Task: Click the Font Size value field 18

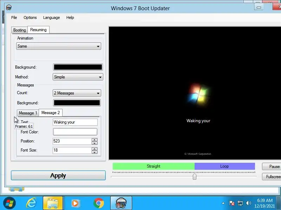Action: [72, 150]
